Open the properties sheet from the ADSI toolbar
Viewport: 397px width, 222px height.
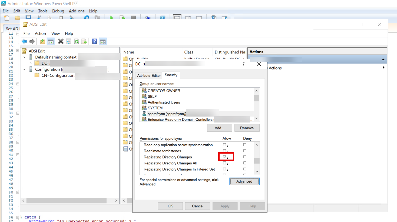point(68,41)
